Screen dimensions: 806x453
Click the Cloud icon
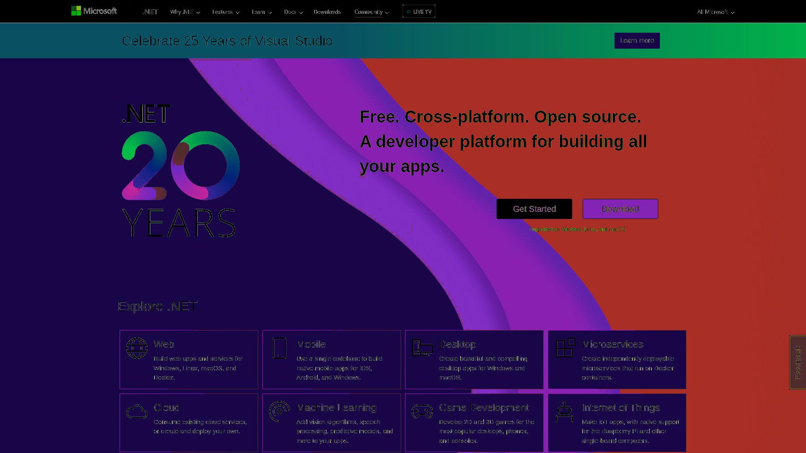[x=137, y=411]
